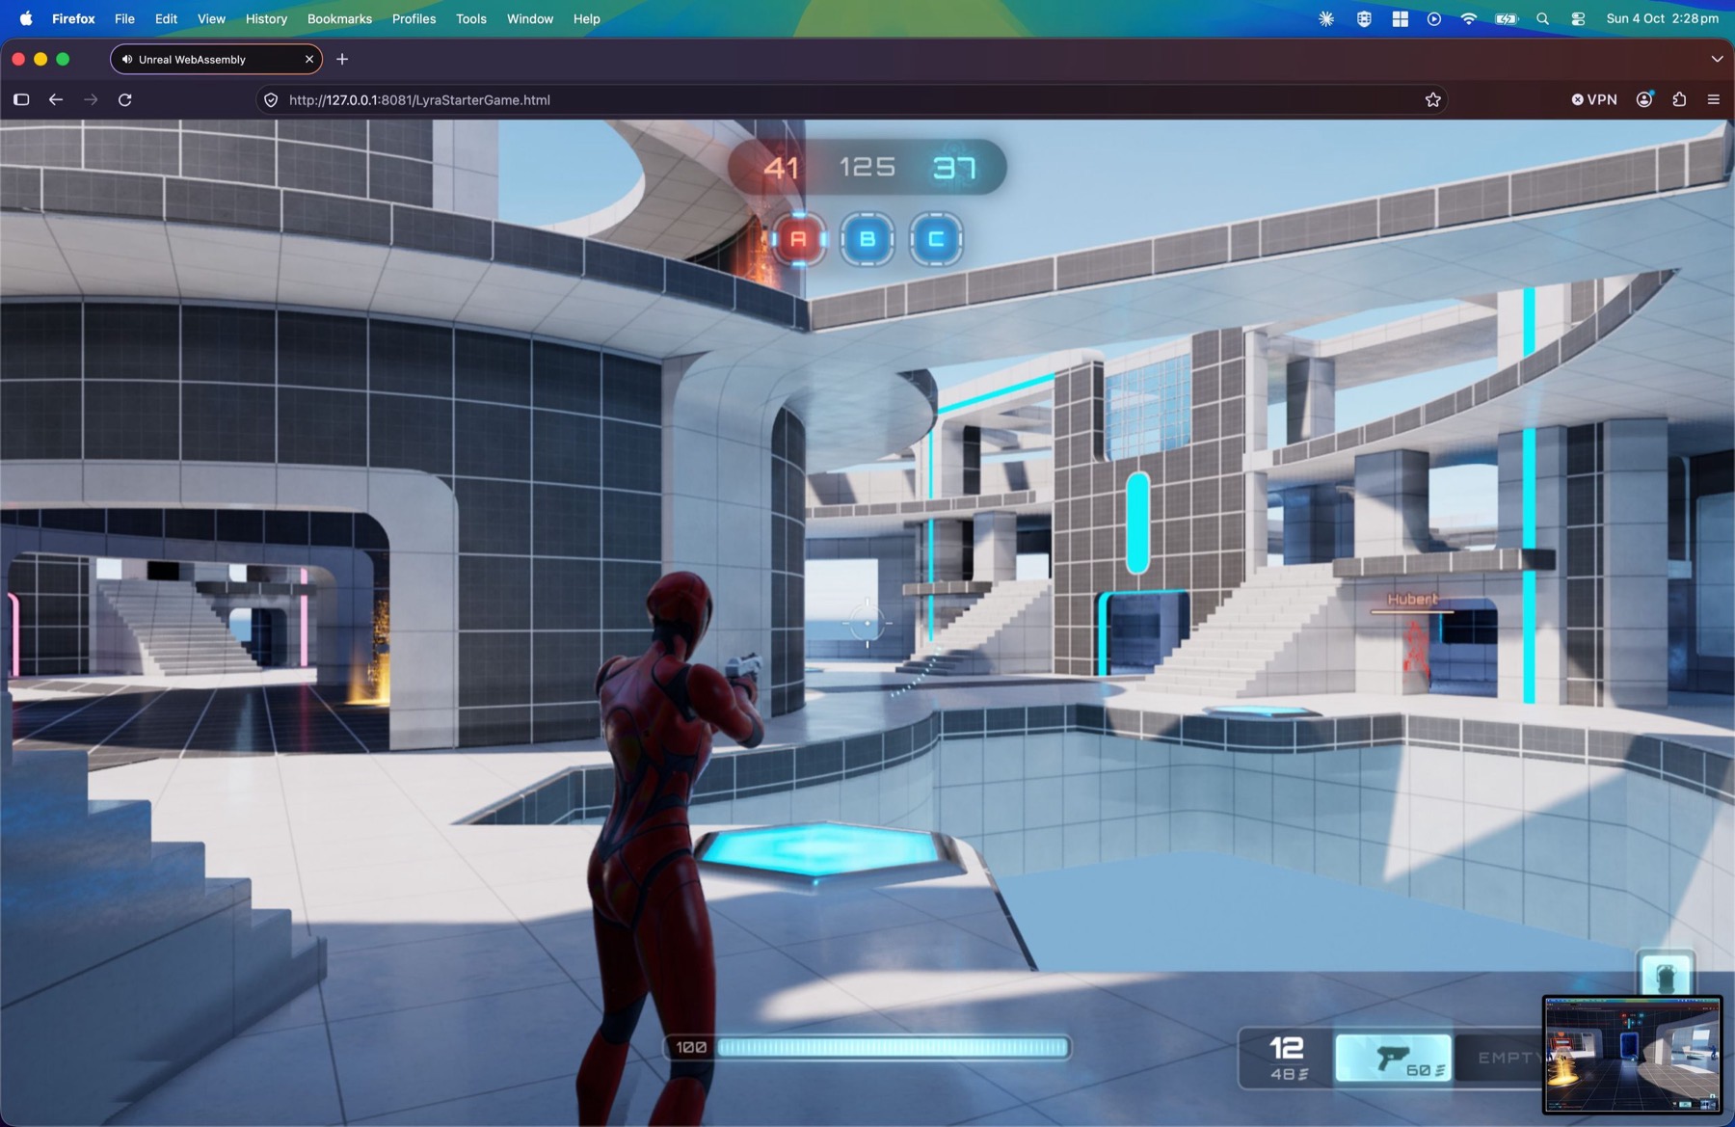The height and width of the screenshot is (1127, 1735).
Task: Toggle the Firefox sidebar
Action: (21, 99)
